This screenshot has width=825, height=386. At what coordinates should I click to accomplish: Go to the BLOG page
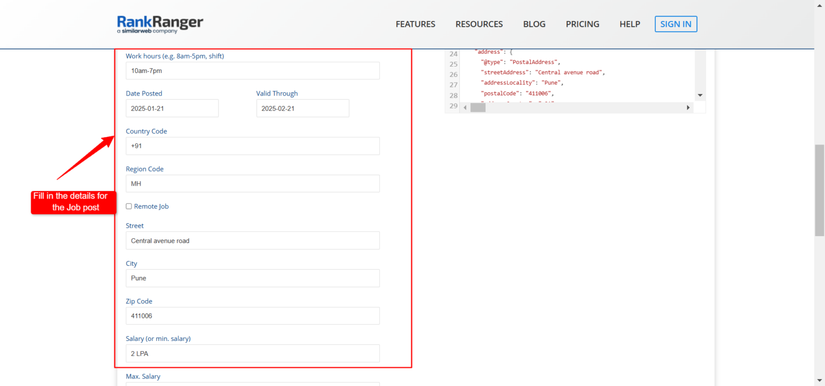pyautogui.click(x=534, y=24)
